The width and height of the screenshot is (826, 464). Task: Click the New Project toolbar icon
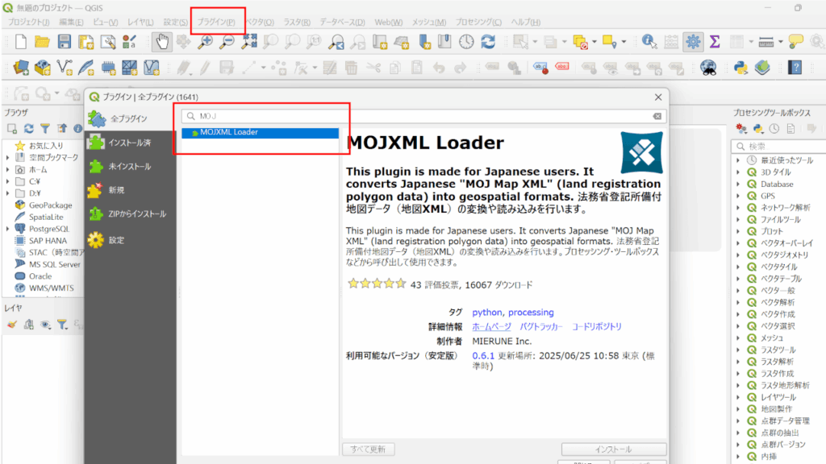pos(21,42)
